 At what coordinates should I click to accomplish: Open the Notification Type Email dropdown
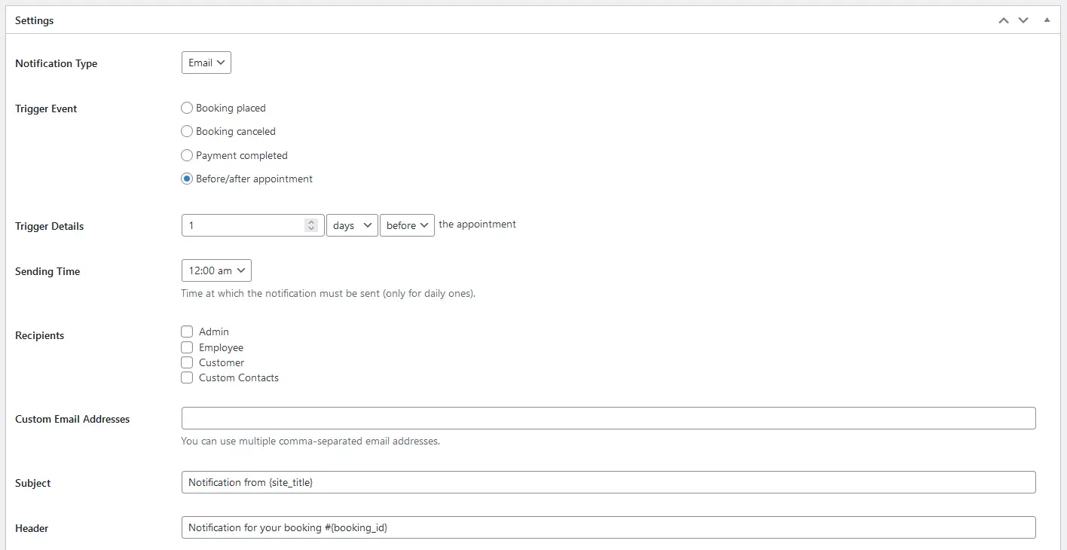click(x=206, y=63)
